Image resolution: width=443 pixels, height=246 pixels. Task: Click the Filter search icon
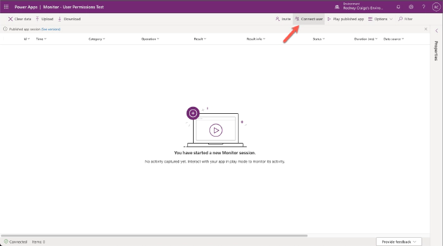[x=400, y=19]
